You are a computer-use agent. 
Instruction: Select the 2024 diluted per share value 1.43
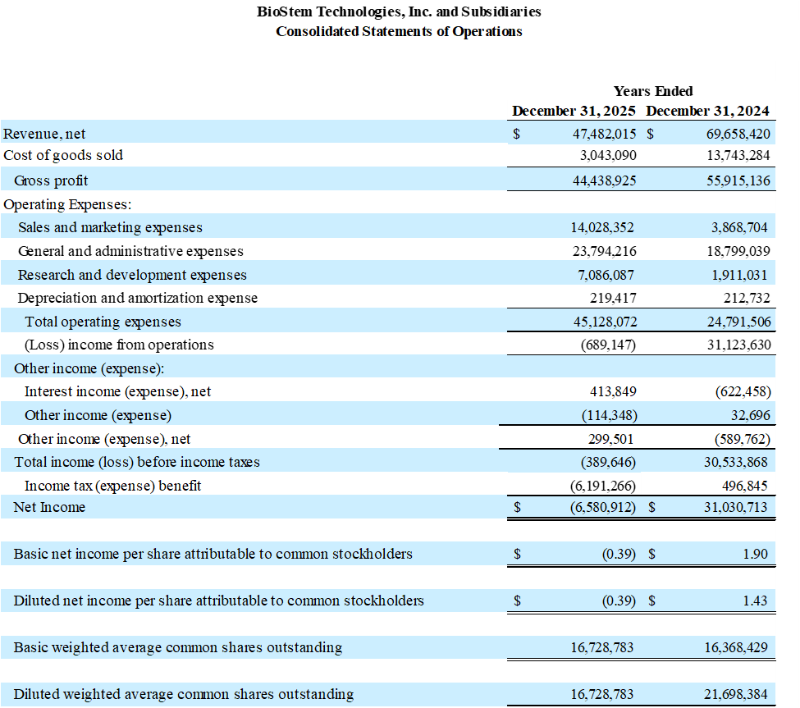755,601
